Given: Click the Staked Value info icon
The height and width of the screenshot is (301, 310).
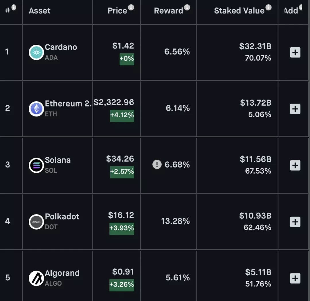Looking at the screenshot, I should coord(269,7).
